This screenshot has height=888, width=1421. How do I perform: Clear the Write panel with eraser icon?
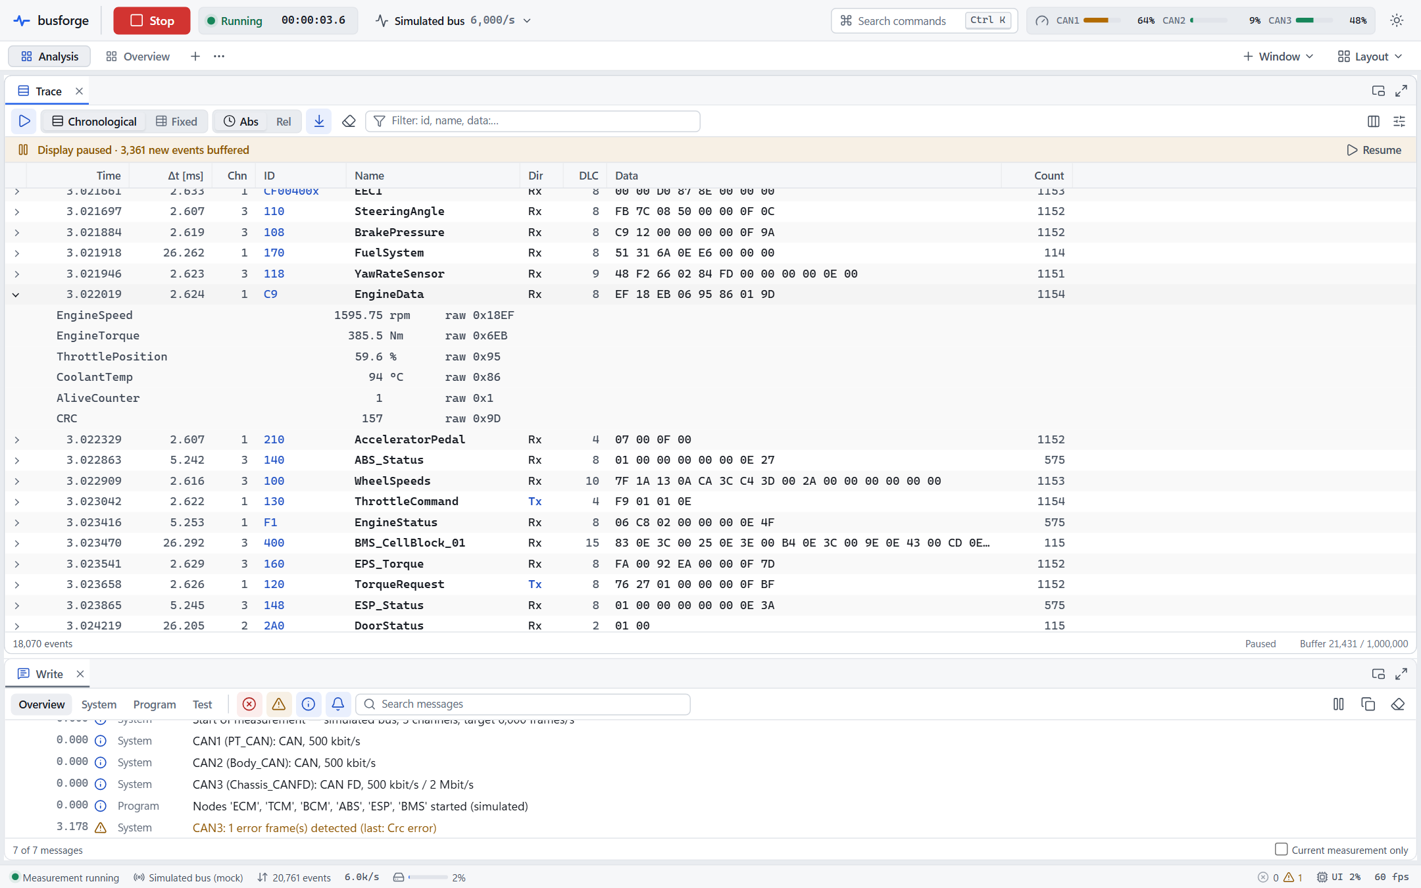coord(1398,704)
